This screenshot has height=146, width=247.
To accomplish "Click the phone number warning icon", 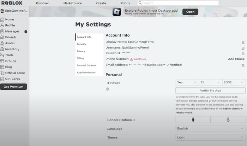I will coord(131,59).
